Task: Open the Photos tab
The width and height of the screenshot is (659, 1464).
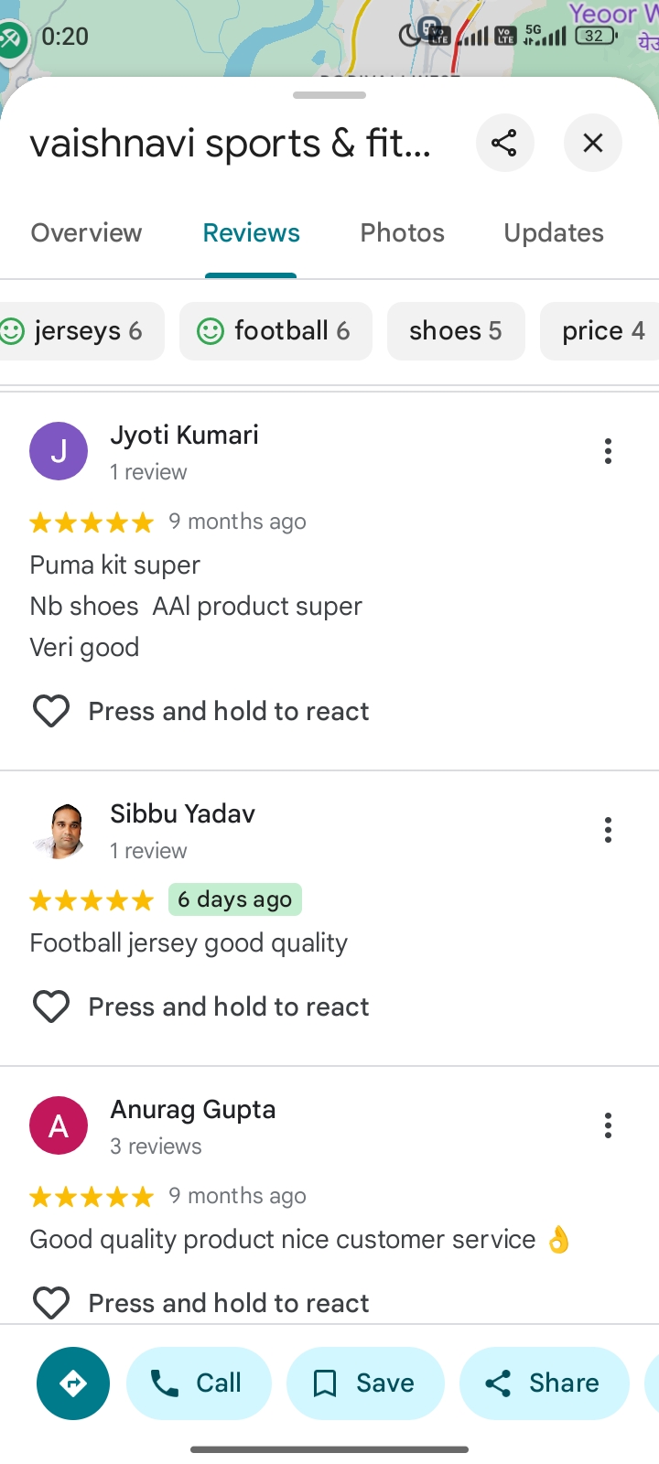Action: pos(402,233)
